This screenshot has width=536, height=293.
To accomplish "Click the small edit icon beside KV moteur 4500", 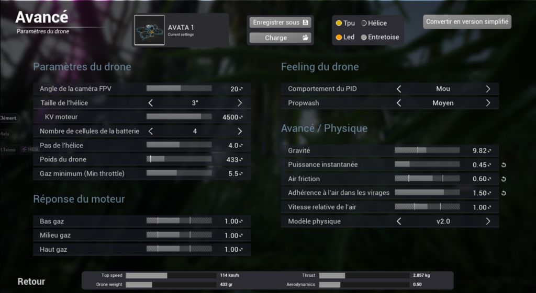I will (x=241, y=118).
